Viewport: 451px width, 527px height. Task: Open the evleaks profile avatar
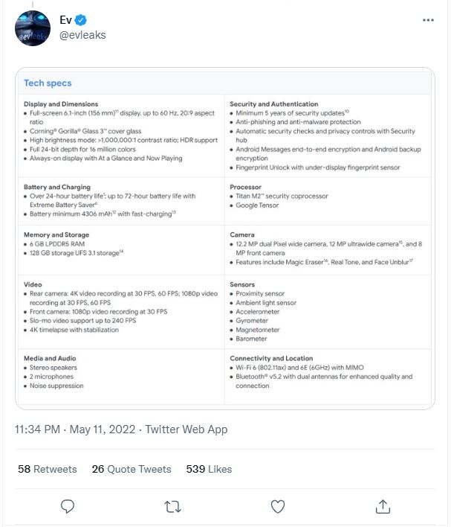(33, 28)
